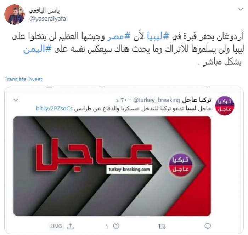
Task: Open the bit.ly/2PZsoCs link
Action: pos(54,109)
